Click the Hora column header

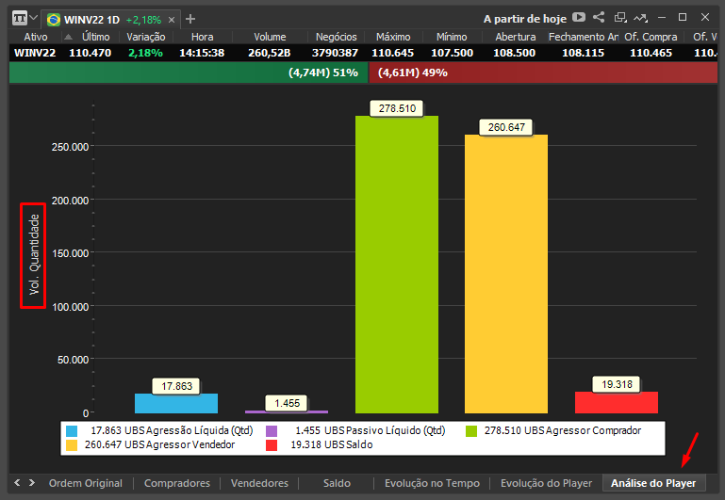202,37
